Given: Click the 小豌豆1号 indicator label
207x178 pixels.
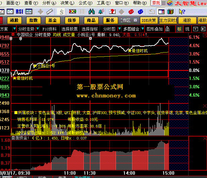Looking at the screenshot, I should click(86, 35).
